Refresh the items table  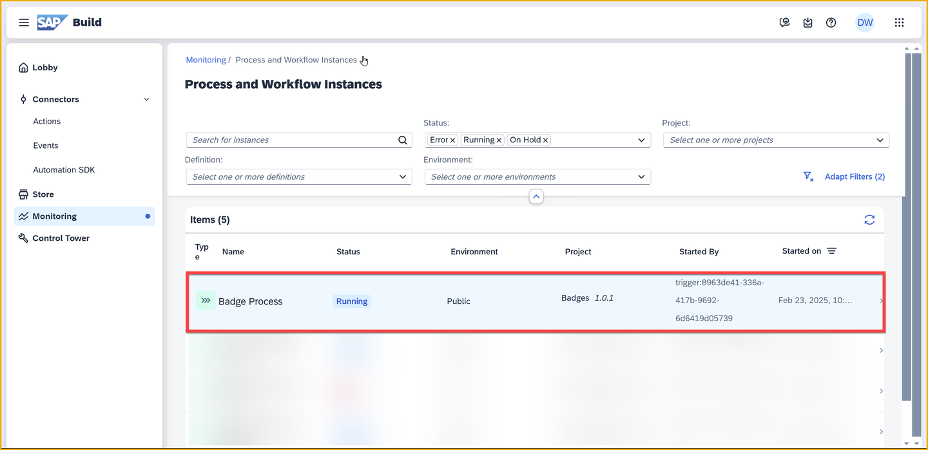[x=869, y=220]
